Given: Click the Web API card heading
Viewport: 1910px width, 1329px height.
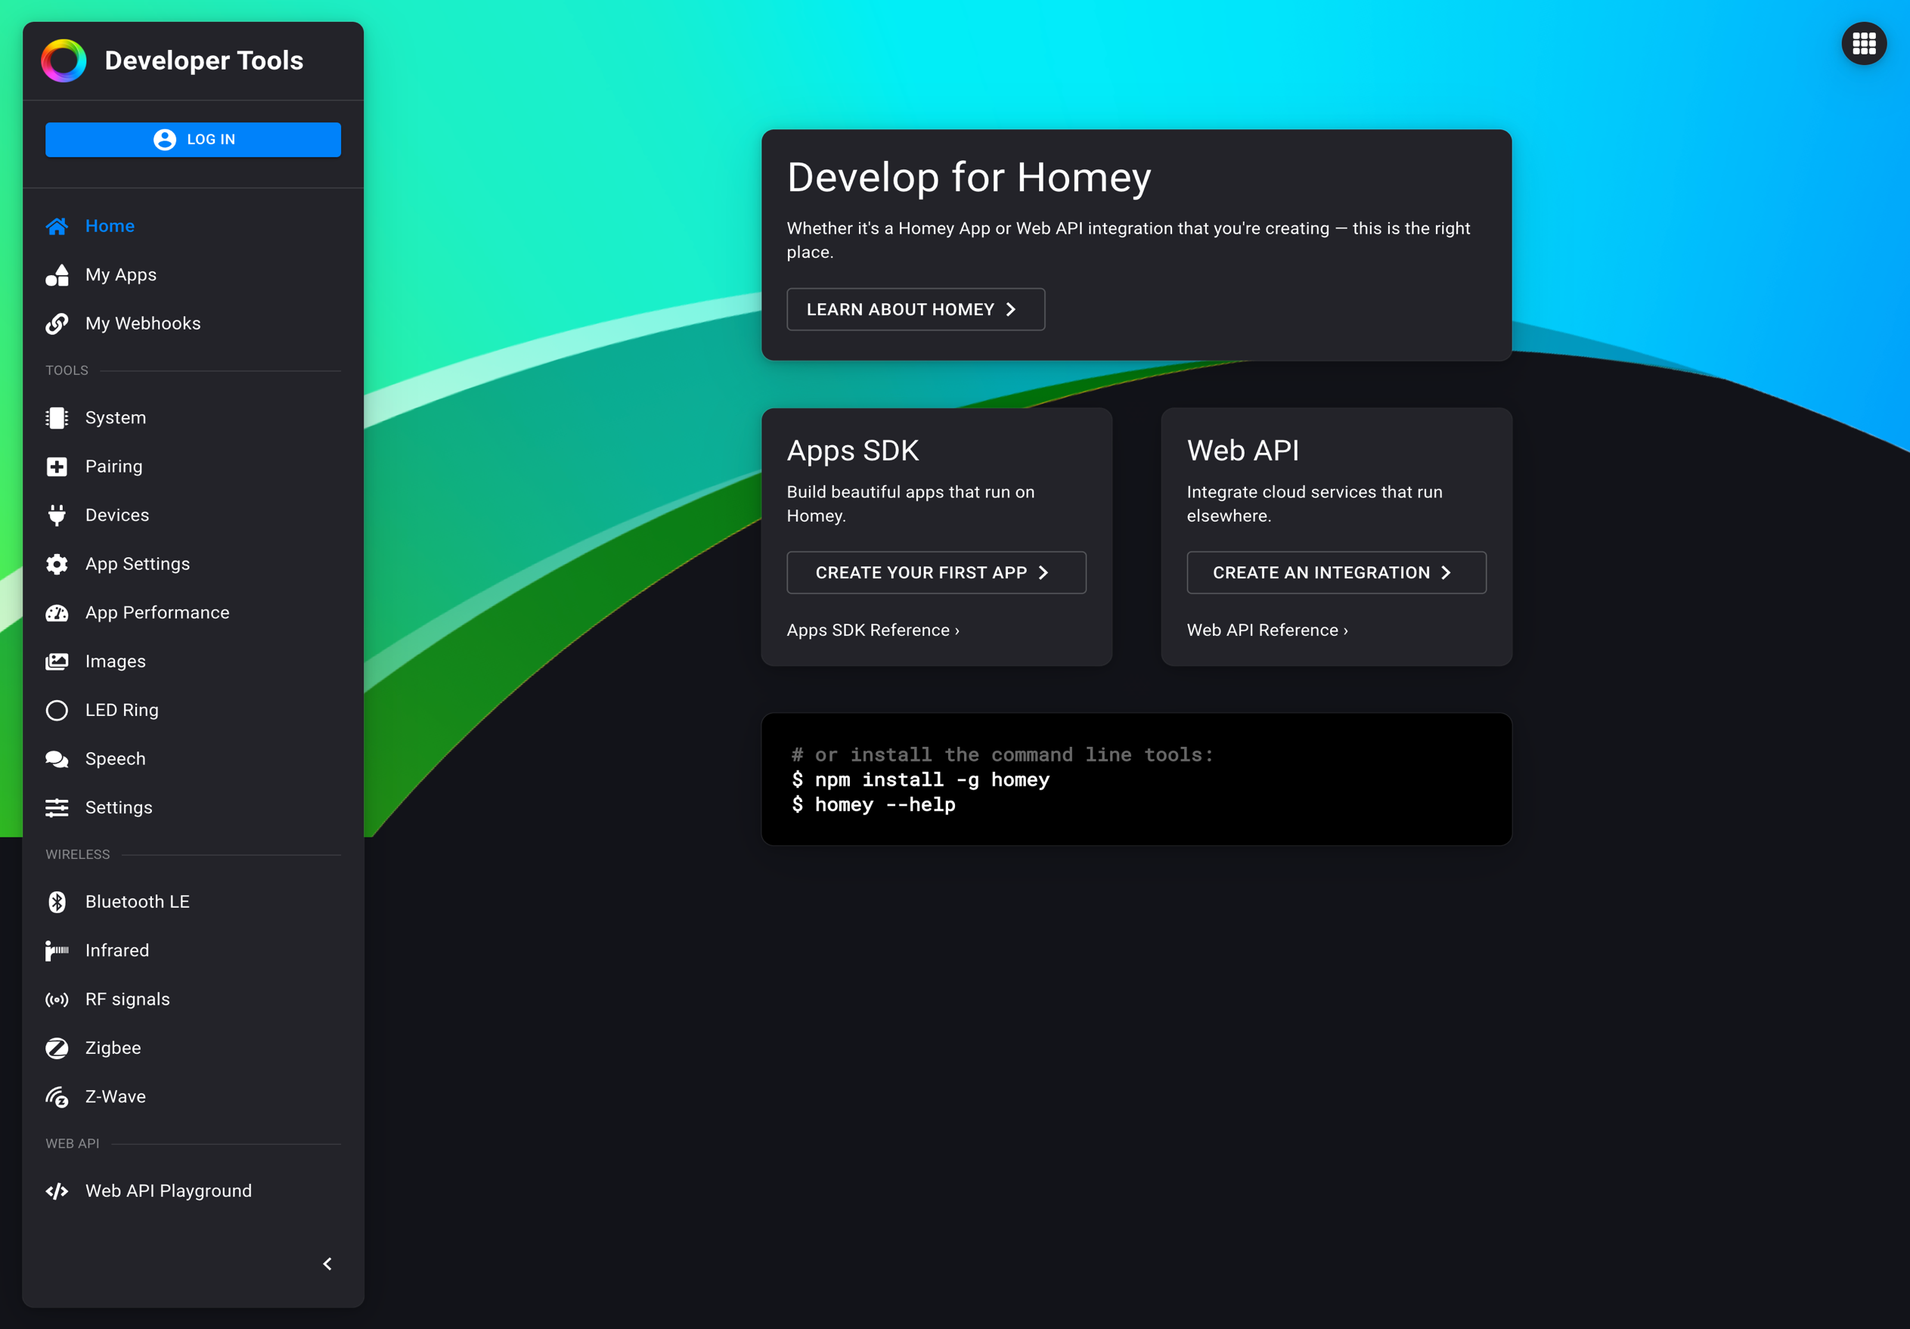Looking at the screenshot, I should pyautogui.click(x=1243, y=451).
